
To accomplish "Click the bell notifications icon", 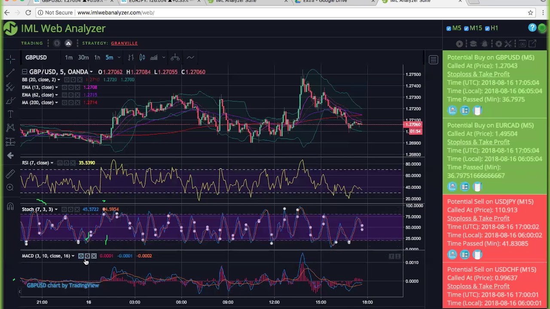I will point(485,44).
